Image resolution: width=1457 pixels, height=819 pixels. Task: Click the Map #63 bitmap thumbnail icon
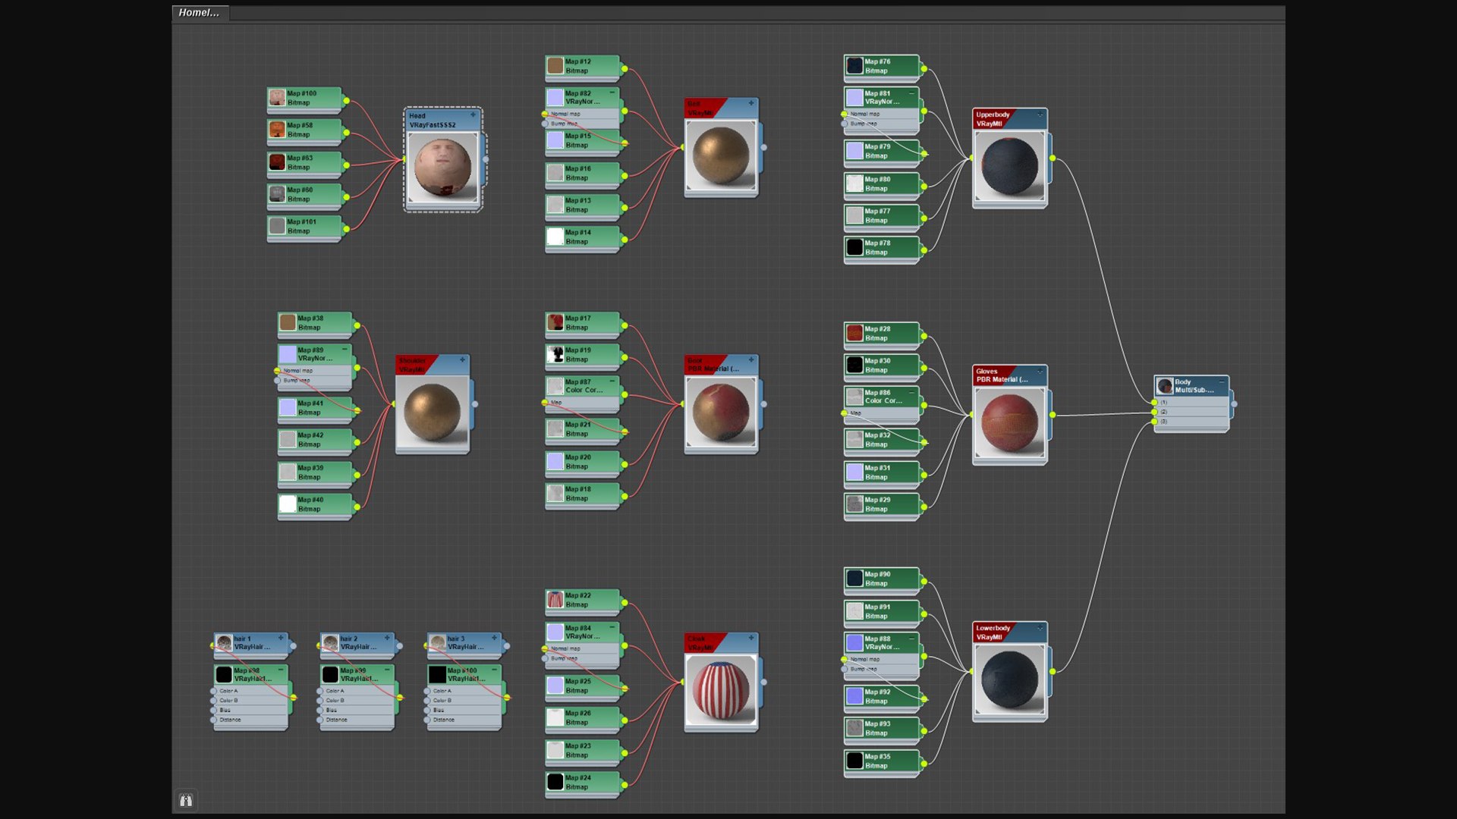[277, 162]
